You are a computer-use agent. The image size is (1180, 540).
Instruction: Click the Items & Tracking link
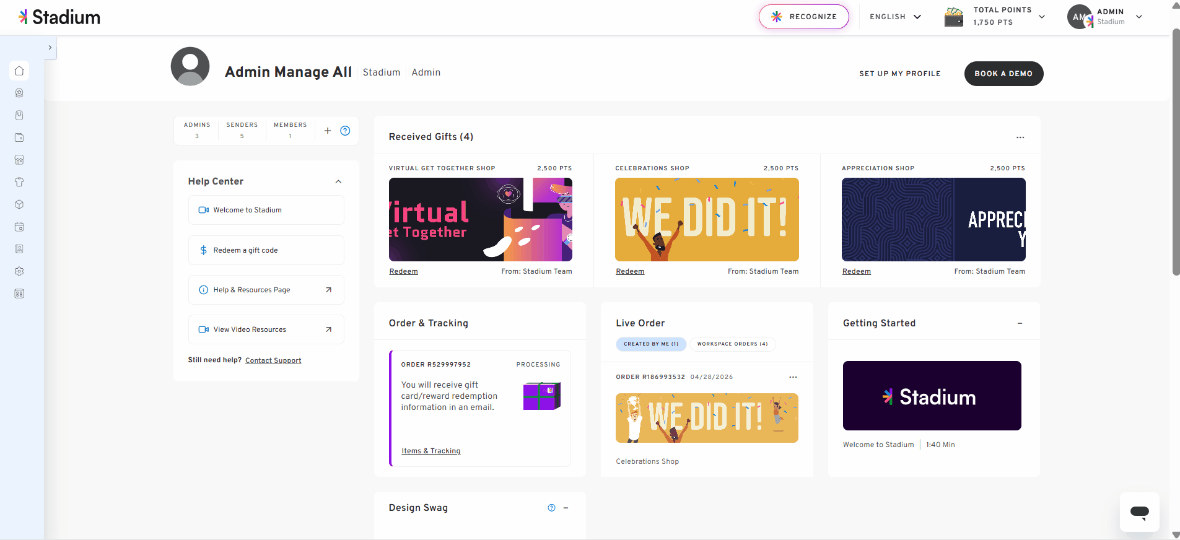point(431,451)
